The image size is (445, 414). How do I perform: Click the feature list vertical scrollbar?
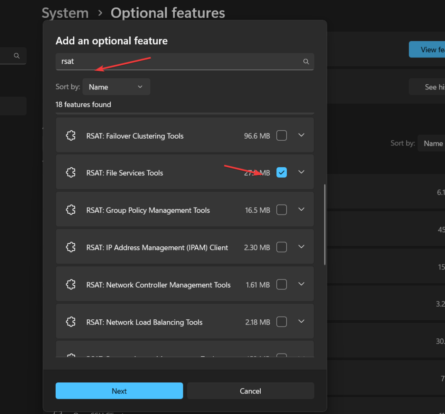[325, 224]
